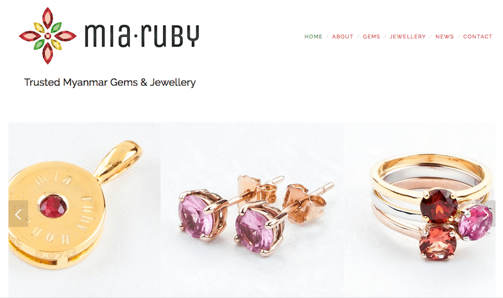The width and height of the screenshot is (503, 298).
Task: View the News page
Action: tap(445, 36)
